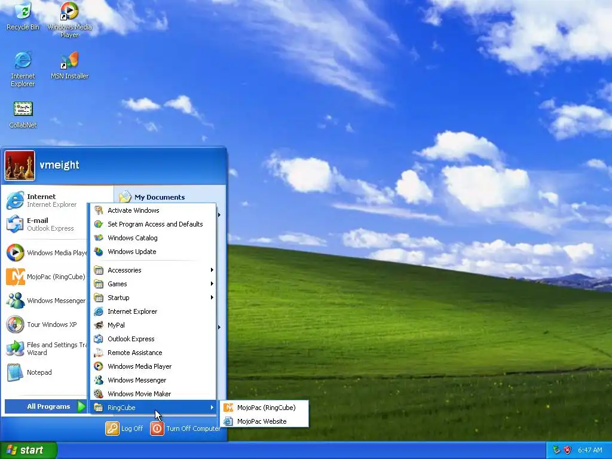Open Notepad from the start menu

tap(46, 372)
